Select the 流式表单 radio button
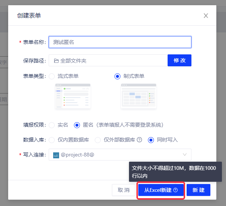226x206 pixels. [x=52, y=76]
